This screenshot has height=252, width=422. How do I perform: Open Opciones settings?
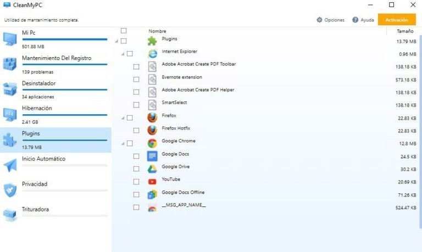(330, 20)
